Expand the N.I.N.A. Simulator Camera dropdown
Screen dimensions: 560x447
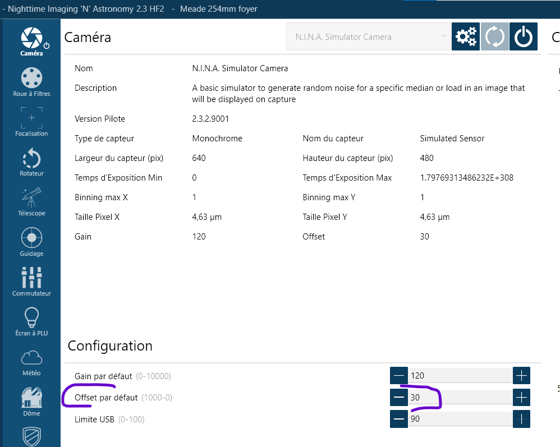(369, 37)
